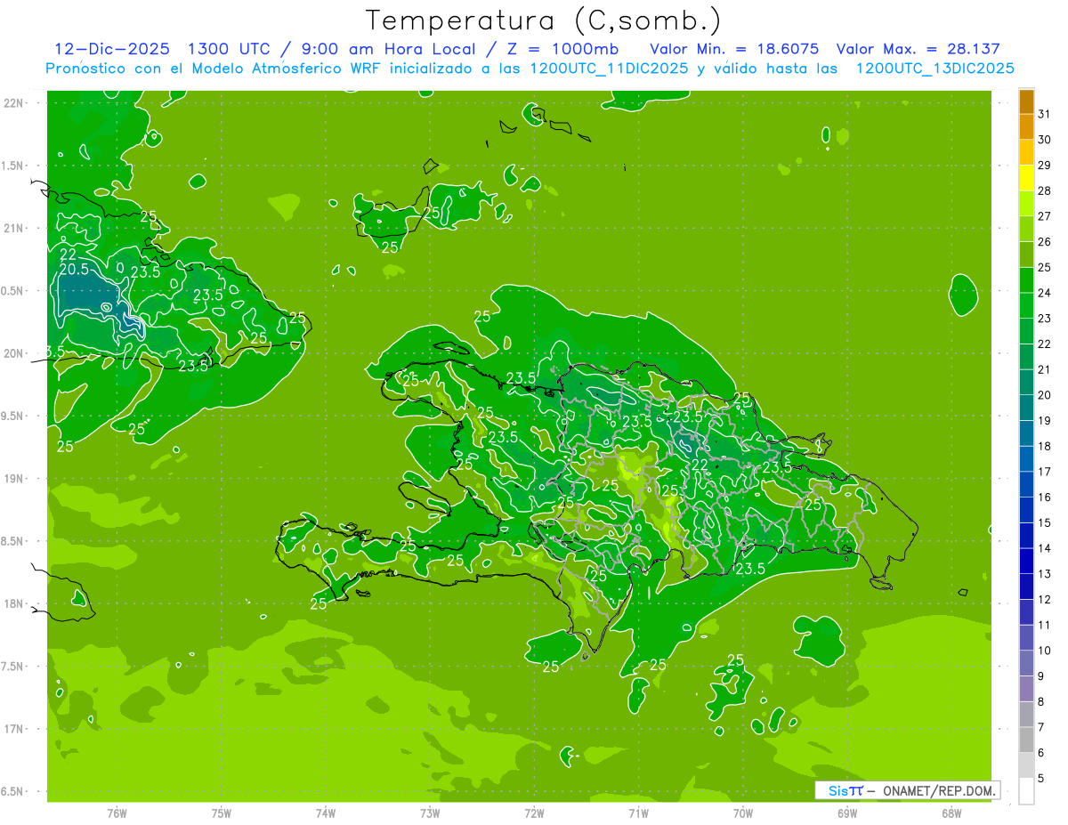The width and height of the screenshot is (1068, 825).
Task: Click the '7.5N' latitude axis label
Action: click(x=12, y=667)
